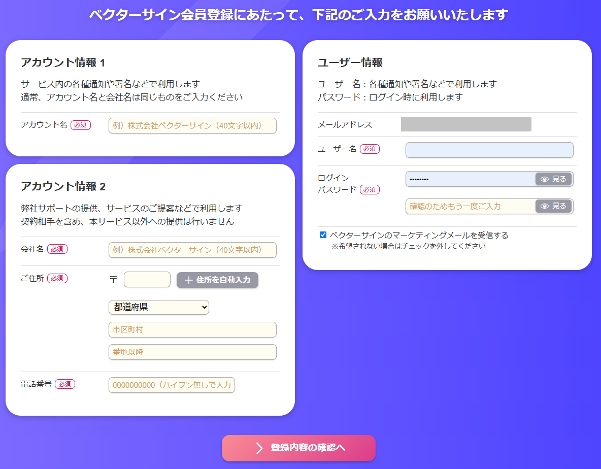Click chevron icon on 登録内容の確認へ button
Screen dimensions: 601x469
[x=259, y=448]
